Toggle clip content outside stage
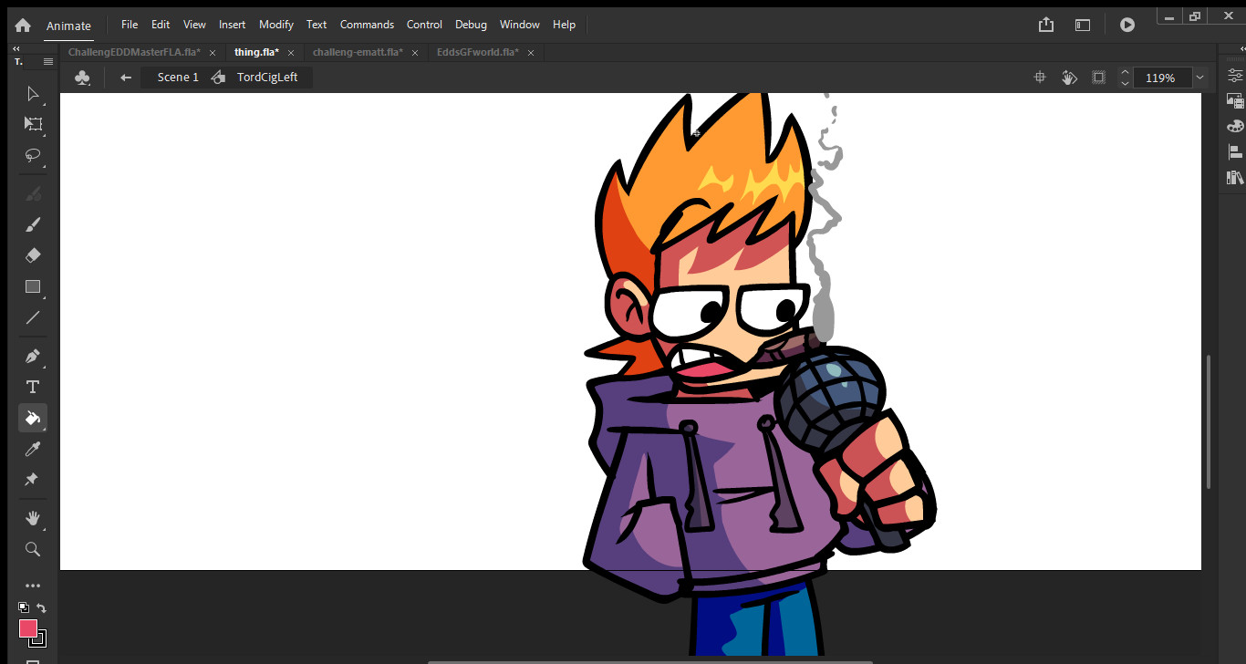The height and width of the screenshot is (664, 1246). pos(1099,78)
